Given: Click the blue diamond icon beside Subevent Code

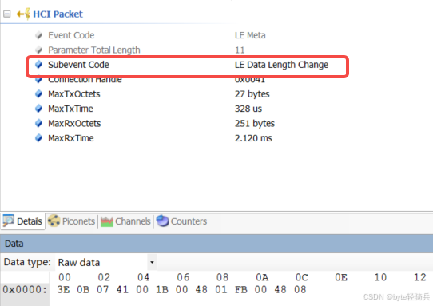Looking at the screenshot, I should click(38, 65).
